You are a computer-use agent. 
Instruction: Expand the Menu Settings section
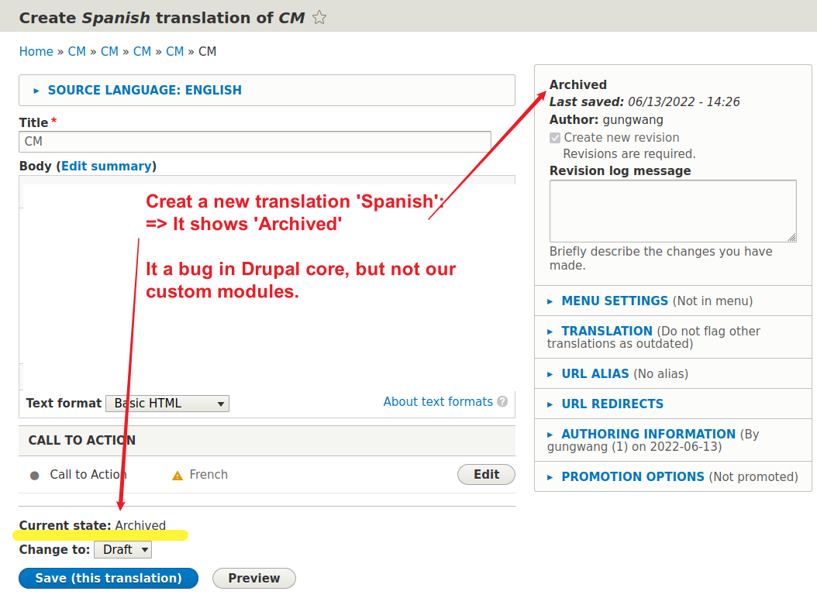click(615, 301)
